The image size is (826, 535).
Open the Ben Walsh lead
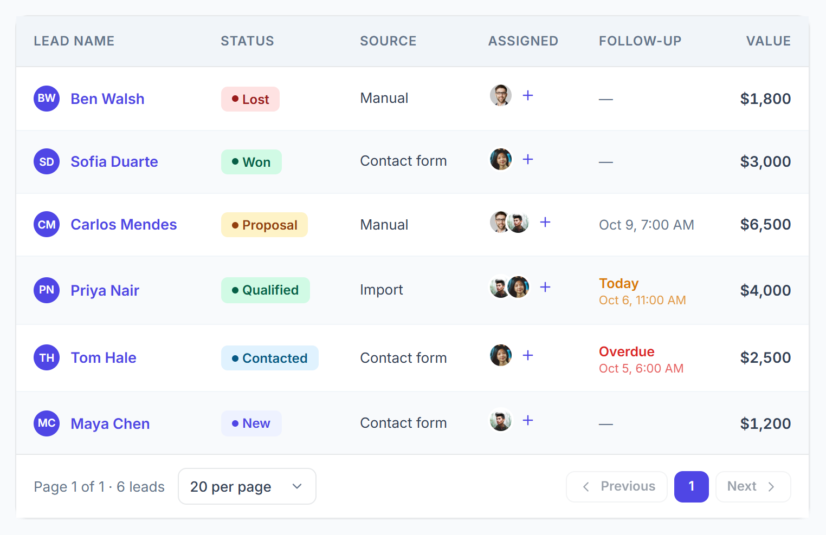(x=108, y=99)
